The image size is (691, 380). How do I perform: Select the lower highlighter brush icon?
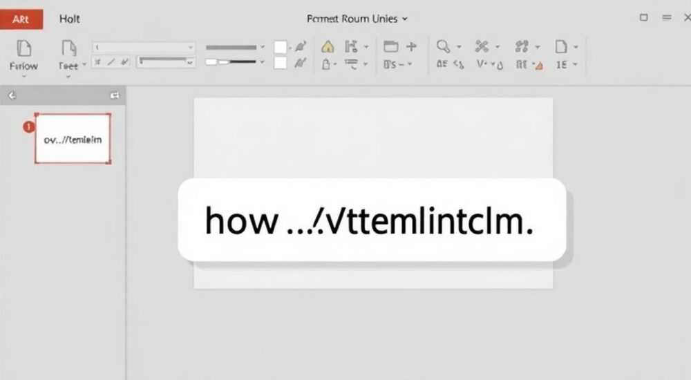[x=301, y=63]
